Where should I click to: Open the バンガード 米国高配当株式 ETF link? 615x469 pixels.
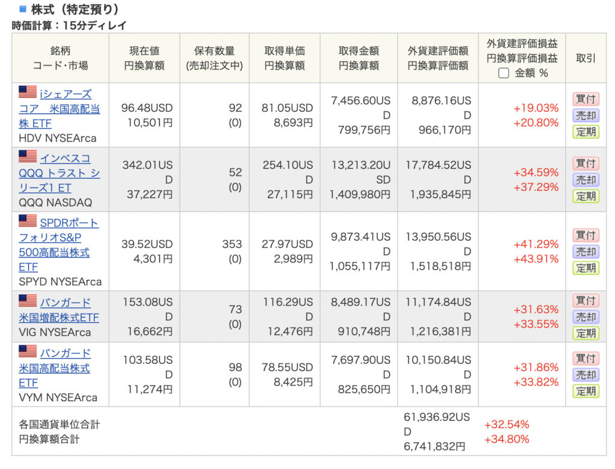tap(55, 368)
